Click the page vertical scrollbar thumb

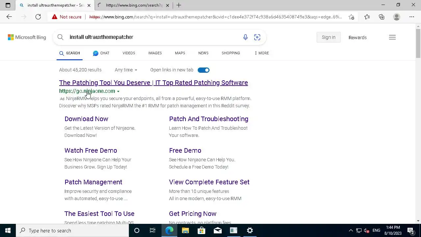[x=418, y=43]
